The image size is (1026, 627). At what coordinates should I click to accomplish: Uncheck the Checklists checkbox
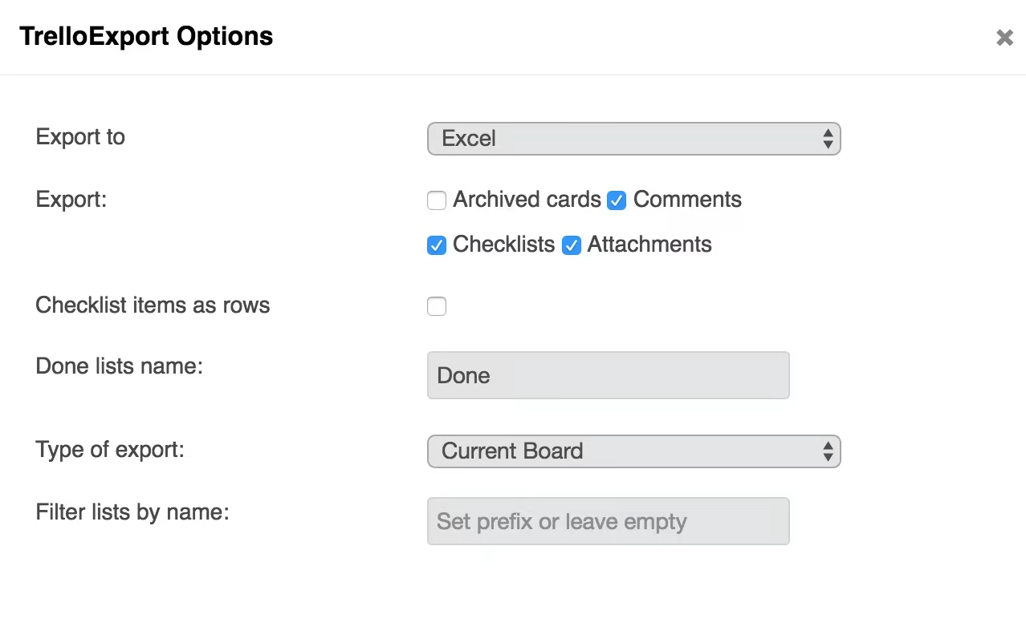pyautogui.click(x=437, y=245)
